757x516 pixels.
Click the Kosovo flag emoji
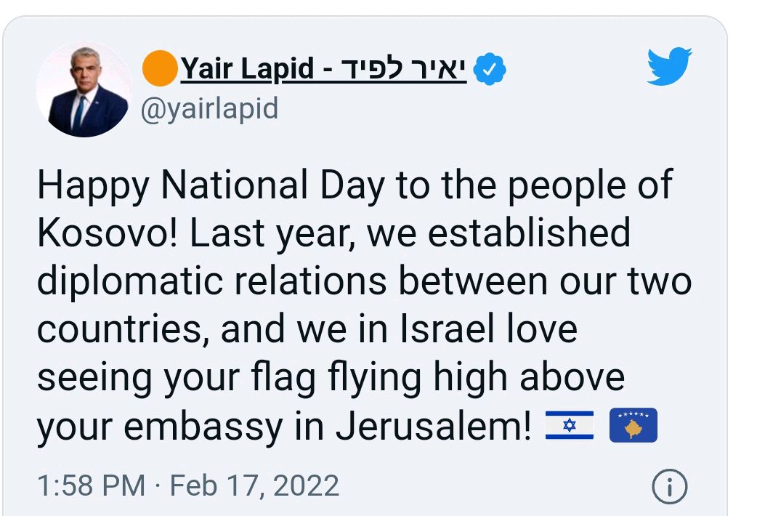(x=633, y=426)
